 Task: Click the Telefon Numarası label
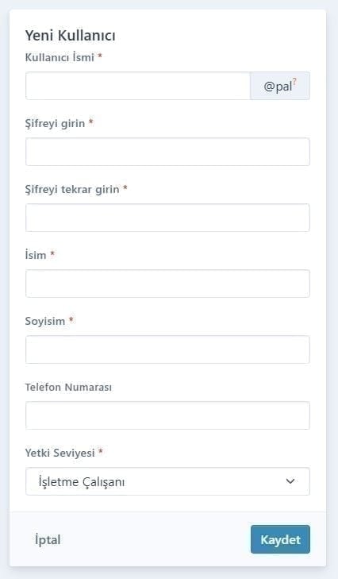68,387
